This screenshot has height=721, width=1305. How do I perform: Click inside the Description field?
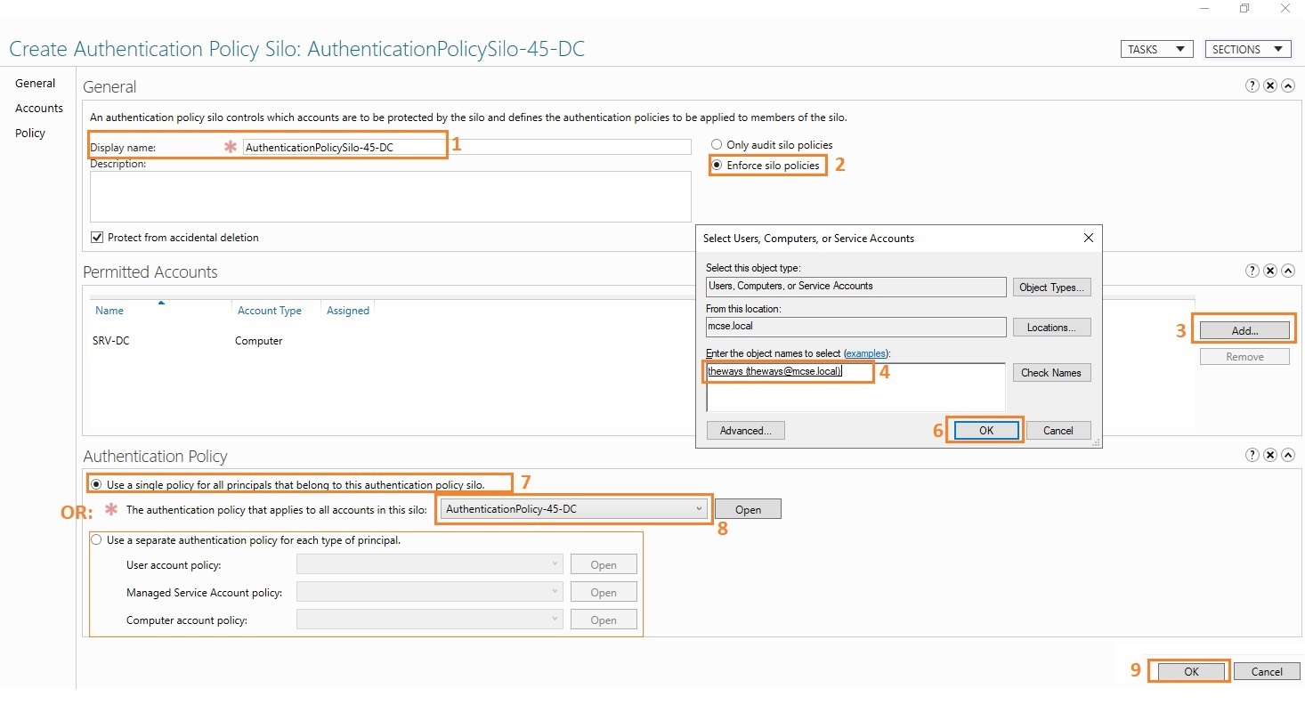point(390,196)
